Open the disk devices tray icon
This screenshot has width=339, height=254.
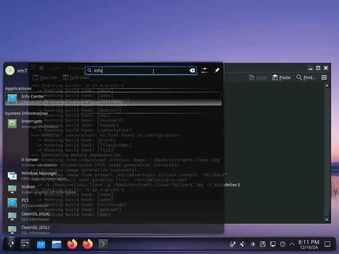pos(263,244)
